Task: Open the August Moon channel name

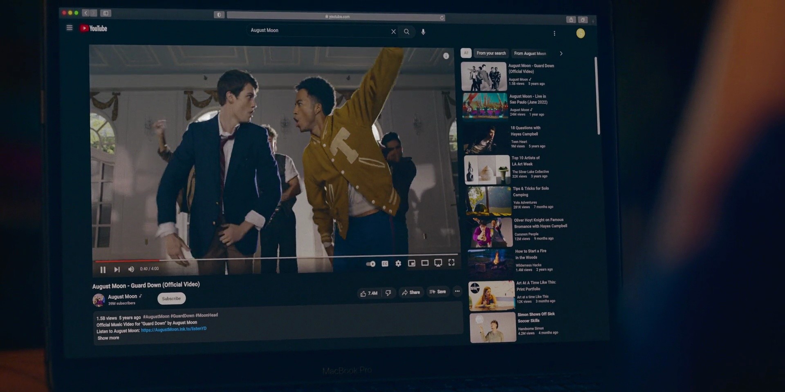Action: point(122,297)
